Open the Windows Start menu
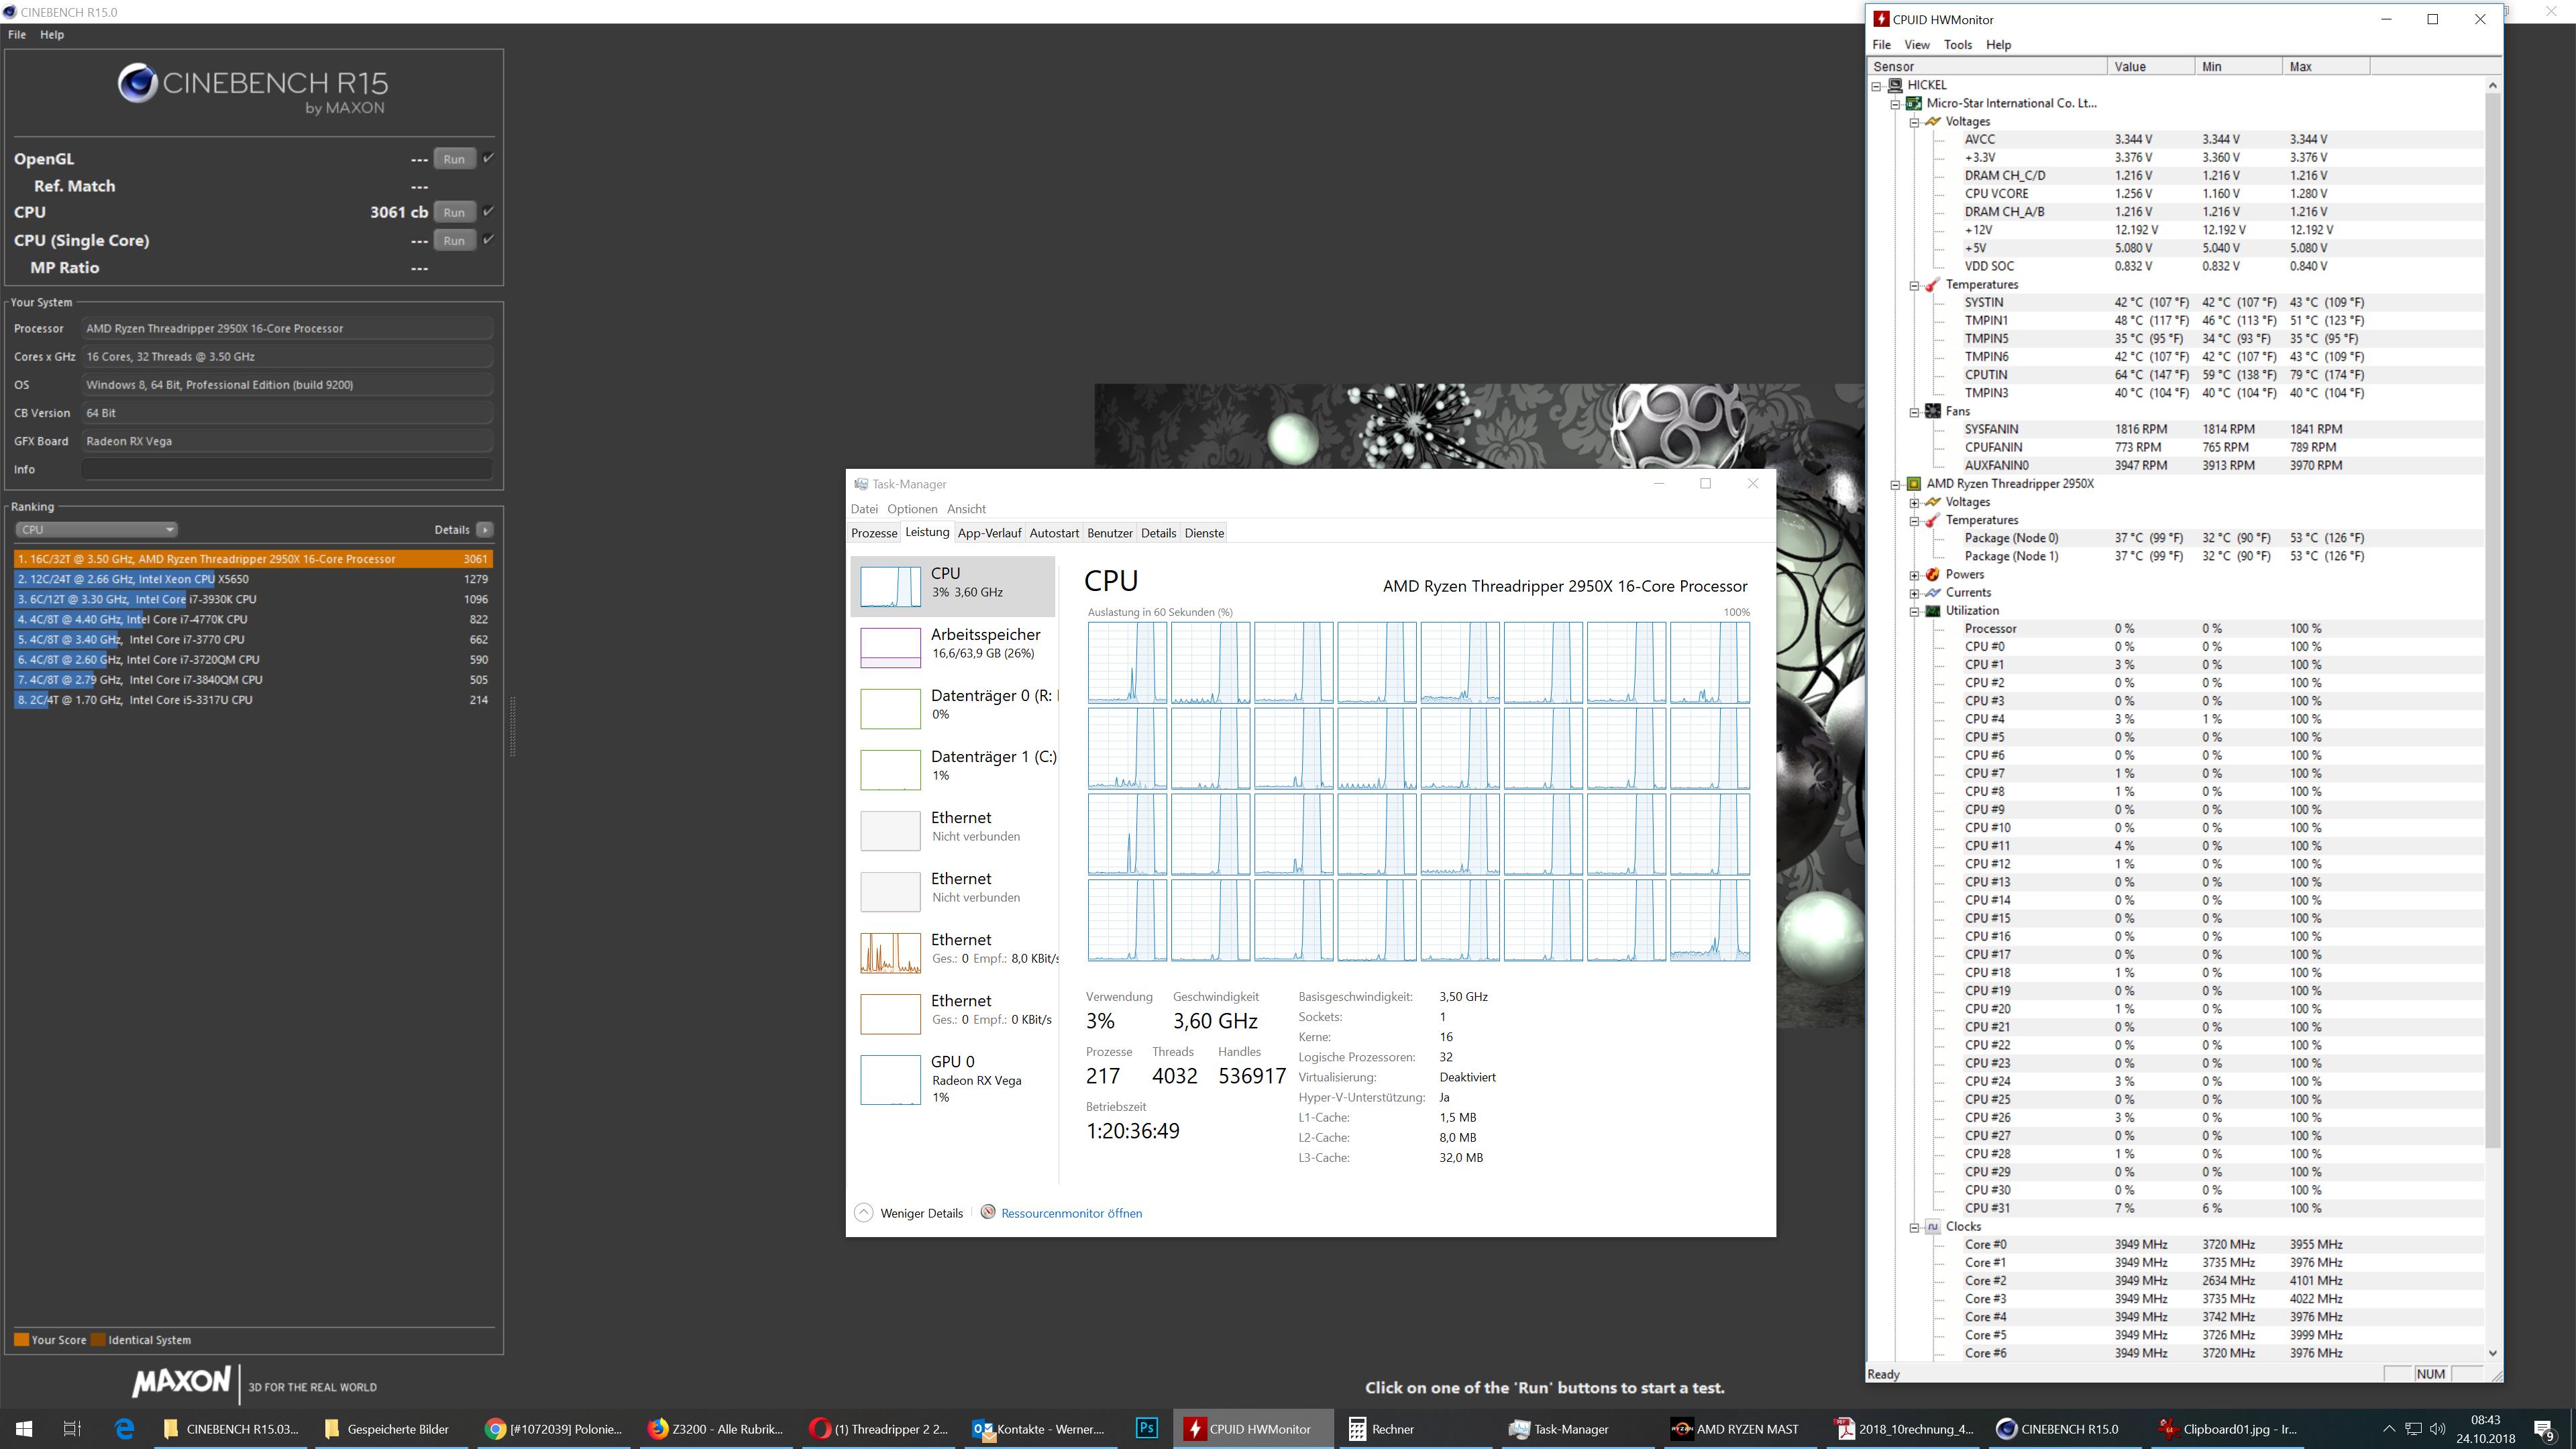The width and height of the screenshot is (2576, 1449). pos(24,1429)
